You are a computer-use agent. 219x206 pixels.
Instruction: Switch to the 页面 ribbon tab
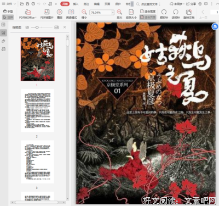click(107, 4)
